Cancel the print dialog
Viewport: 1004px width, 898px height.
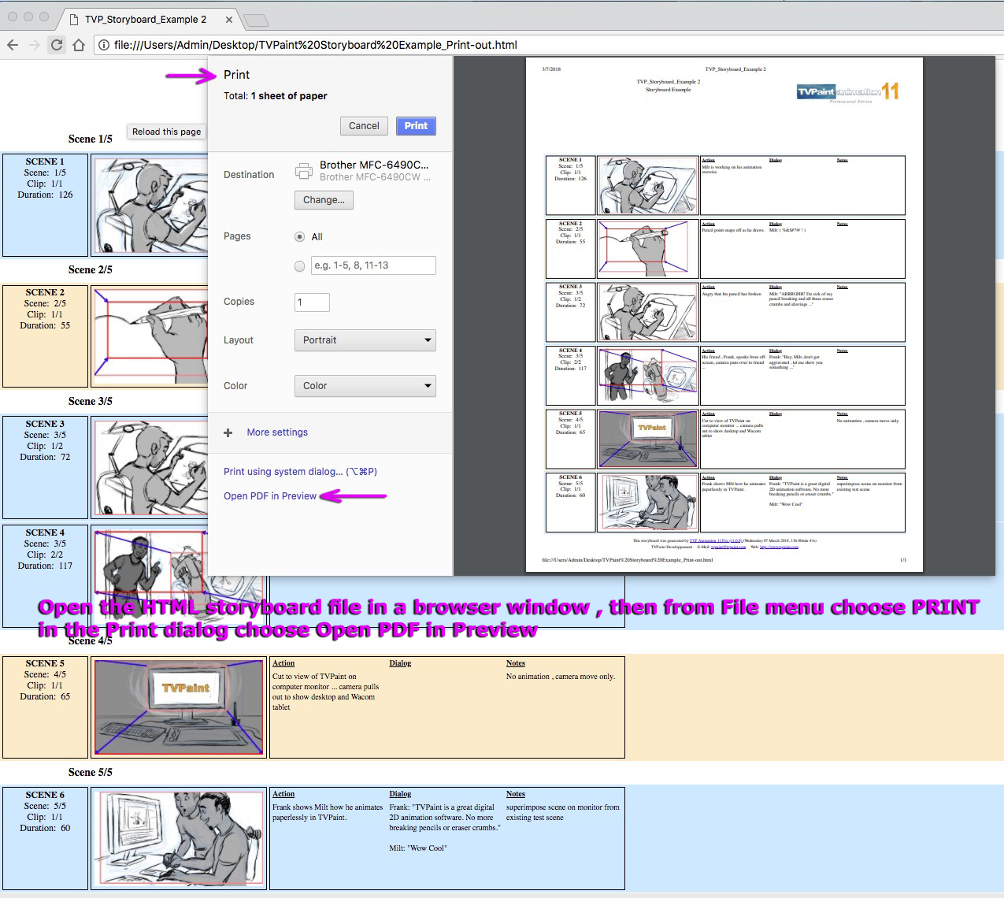(x=364, y=126)
